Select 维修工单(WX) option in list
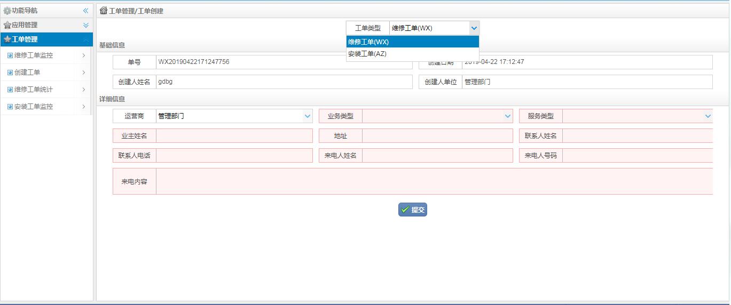 click(x=368, y=42)
